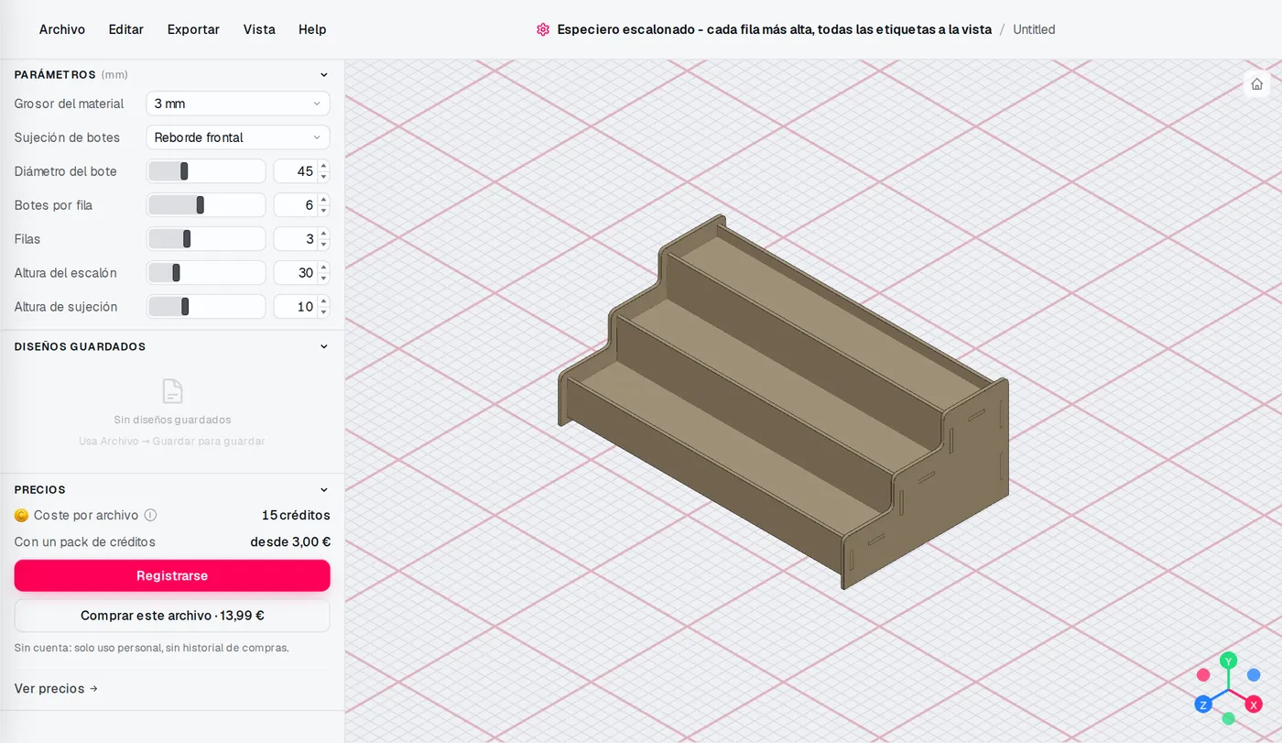Click the 3D spice rack model
The height and width of the screenshot is (743, 1282).
(784, 401)
